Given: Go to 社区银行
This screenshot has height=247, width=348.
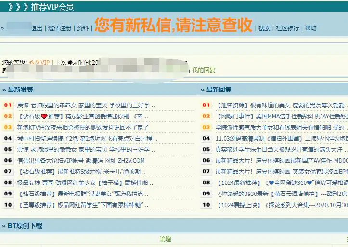Looking at the screenshot, I should coord(287,28).
